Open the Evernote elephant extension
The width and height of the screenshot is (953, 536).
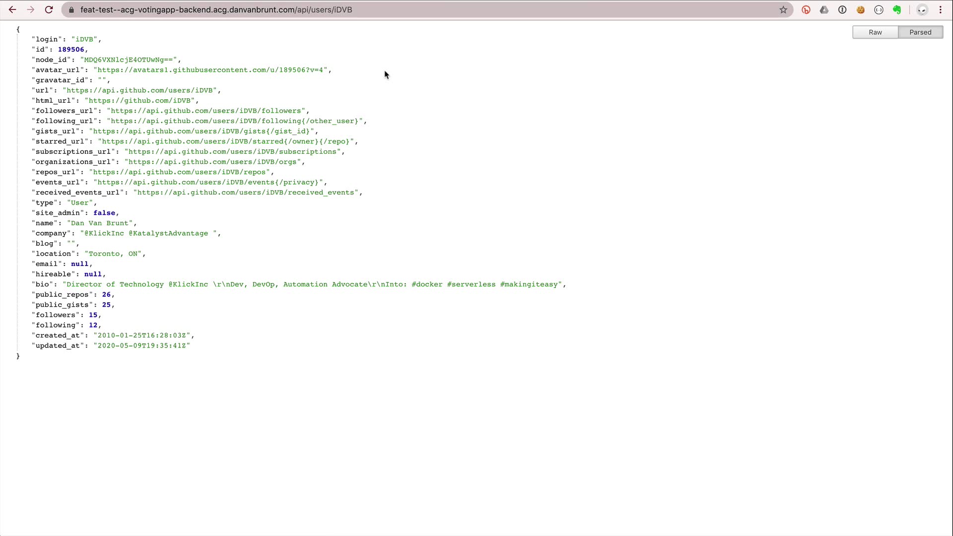pyautogui.click(x=897, y=9)
